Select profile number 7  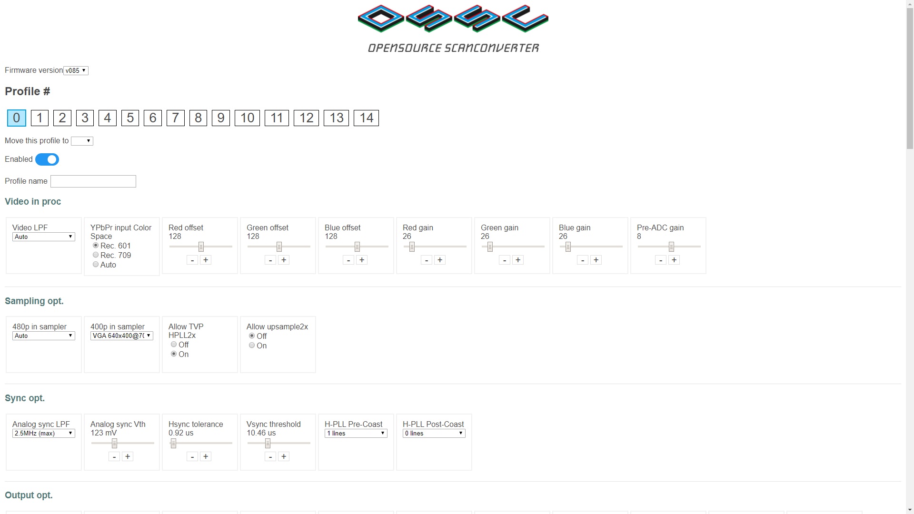[176, 118]
